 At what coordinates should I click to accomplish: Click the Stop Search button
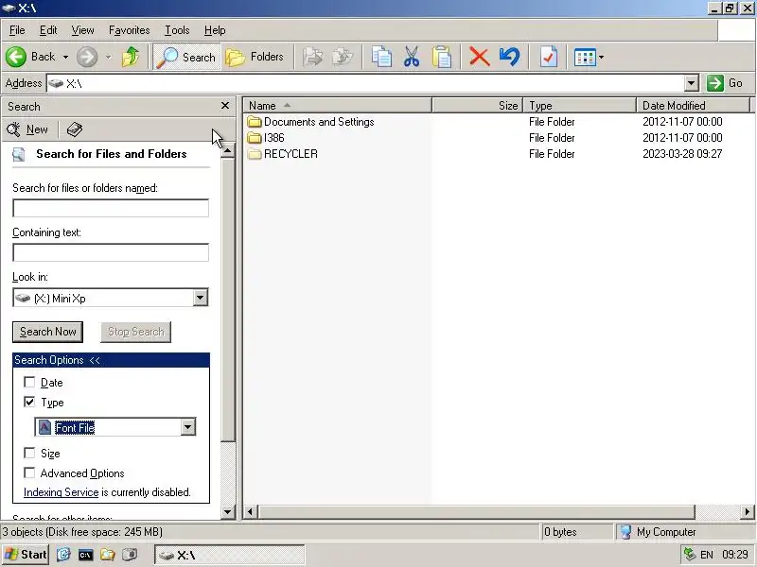click(135, 332)
